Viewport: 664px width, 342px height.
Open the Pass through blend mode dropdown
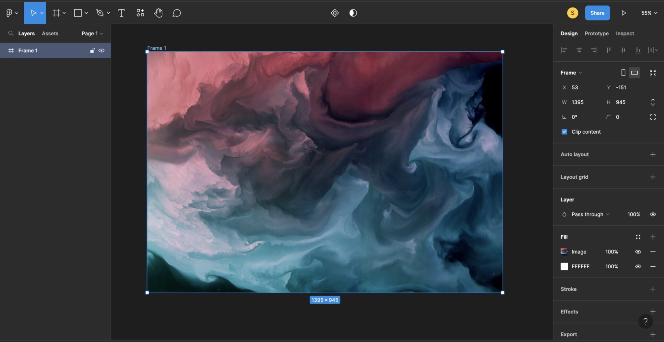590,214
